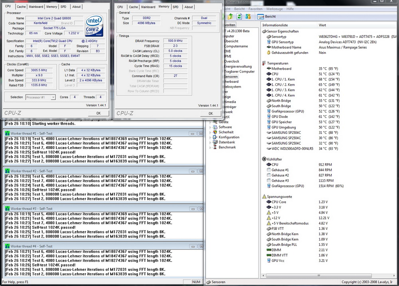Click the DRAM Frequency value 500.9 MHz
The image size is (399, 286).
pyautogui.click(x=175, y=41)
